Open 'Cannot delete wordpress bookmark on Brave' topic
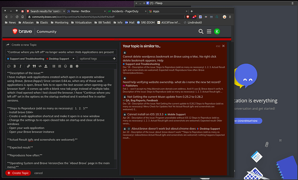298x180 pixels. pyautogui.click(x=170, y=59)
